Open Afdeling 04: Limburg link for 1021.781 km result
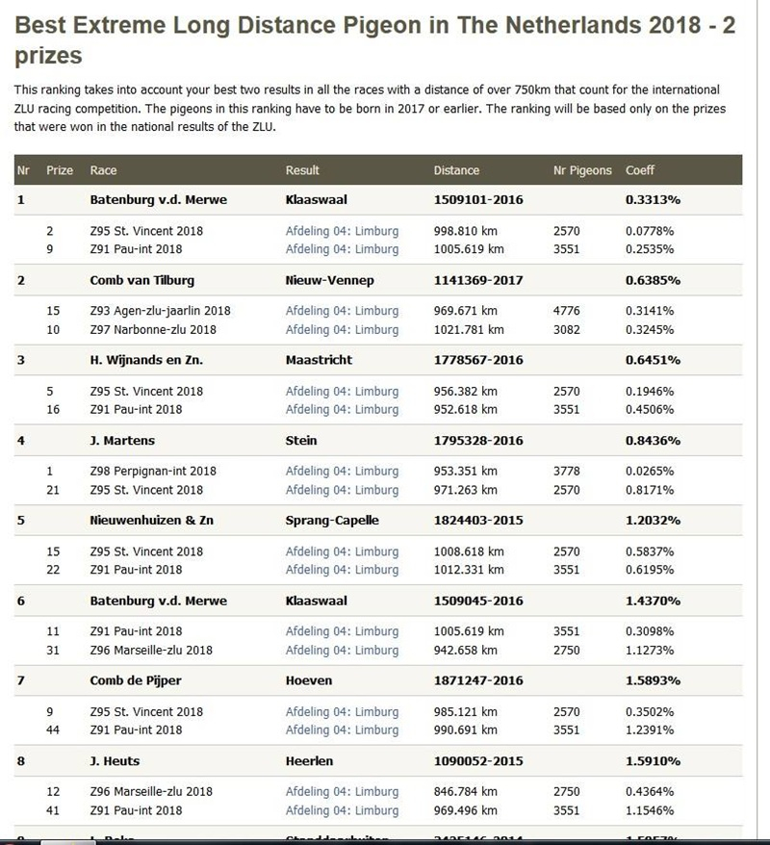This screenshot has width=770, height=845. point(342,329)
